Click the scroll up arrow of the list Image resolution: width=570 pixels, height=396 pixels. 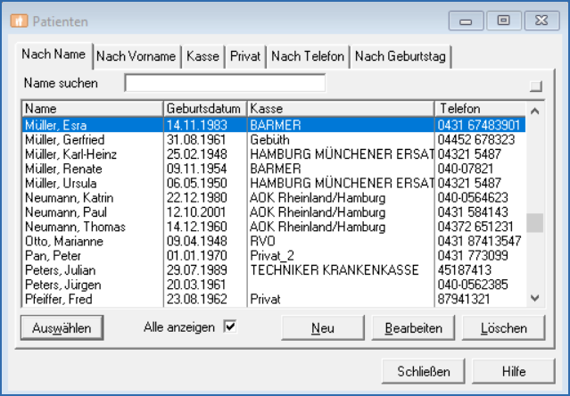[x=534, y=111]
